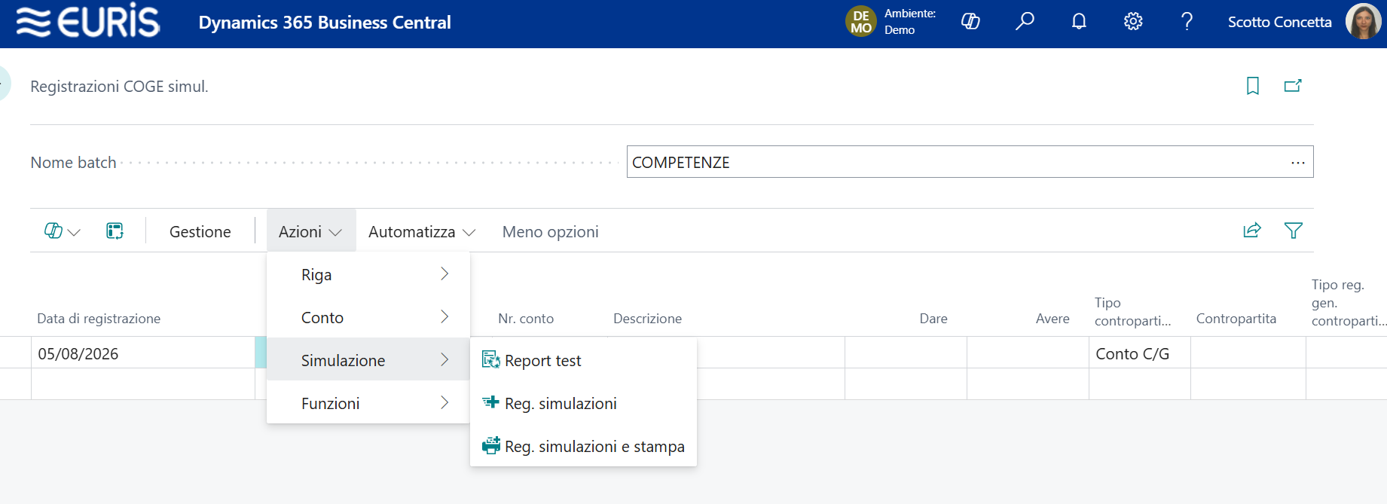This screenshot has height=504, width=1387.
Task: Open the notifications bell
Action: coord(1079,22)
